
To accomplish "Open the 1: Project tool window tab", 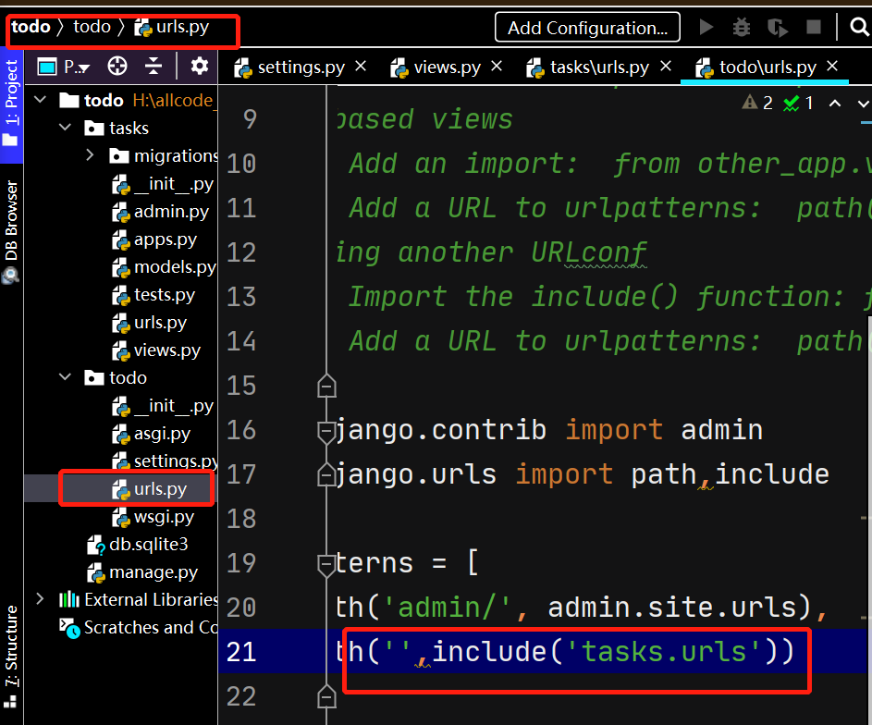I will coord(11,104).
